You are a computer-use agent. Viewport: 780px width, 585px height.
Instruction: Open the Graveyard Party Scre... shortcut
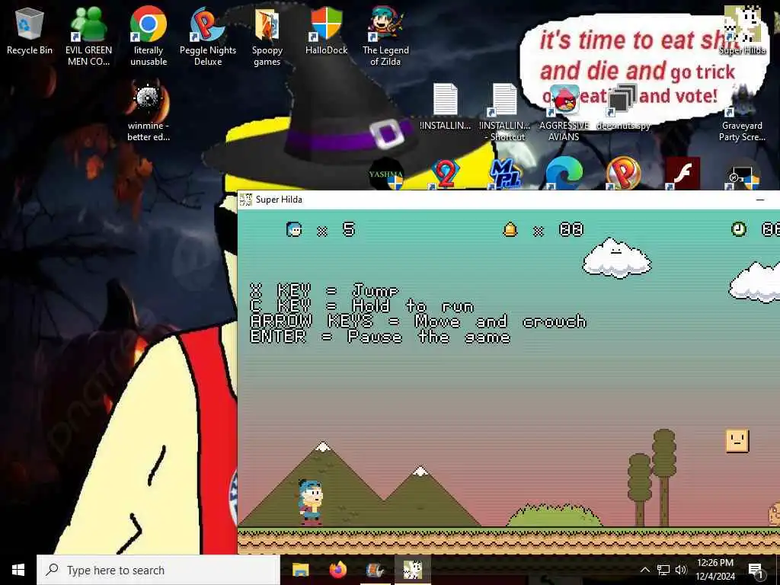click(x=742, y=112)
